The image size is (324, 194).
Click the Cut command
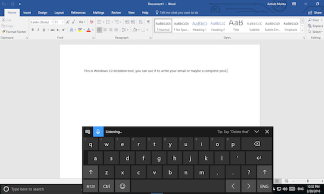(x=6, y=20)
